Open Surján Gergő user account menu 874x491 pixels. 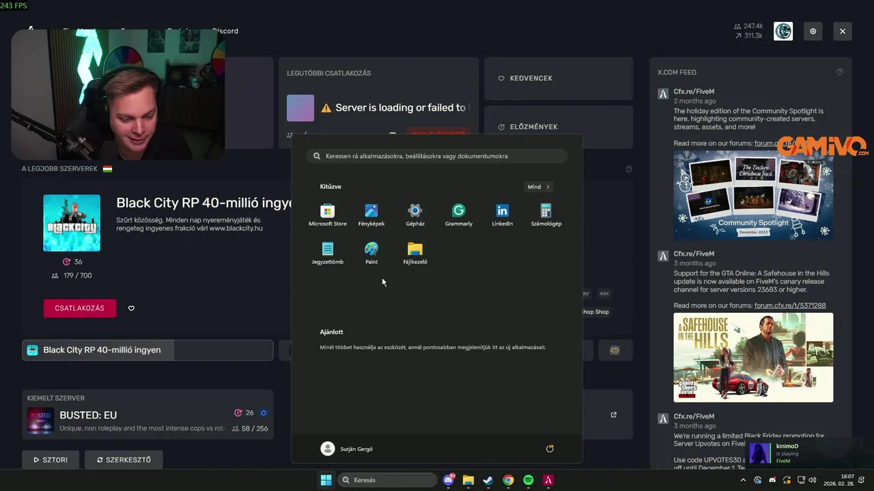pyautogui.click(x=347, y=449)
